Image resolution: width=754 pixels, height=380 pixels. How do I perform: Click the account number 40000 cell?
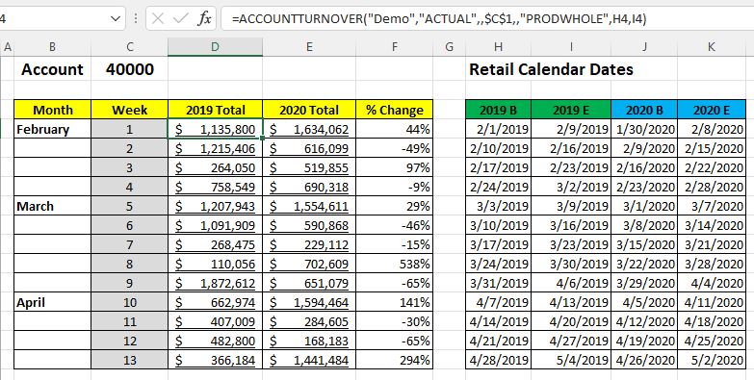130,69
